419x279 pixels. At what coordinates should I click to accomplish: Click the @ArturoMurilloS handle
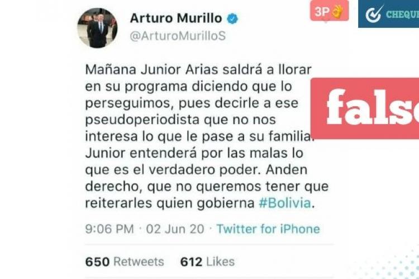click(x=178, y=36)
